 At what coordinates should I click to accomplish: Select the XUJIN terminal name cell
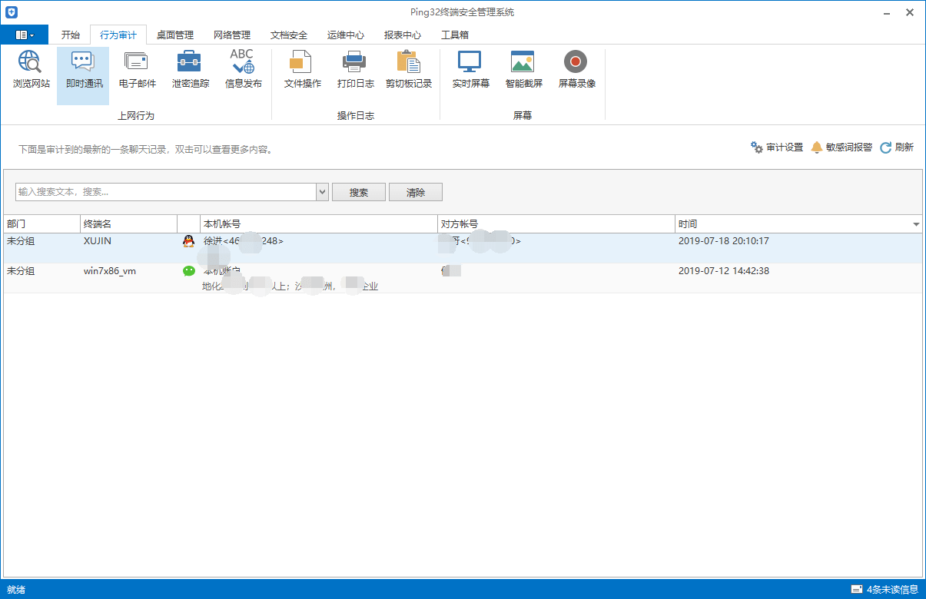(x=99, y=241)
